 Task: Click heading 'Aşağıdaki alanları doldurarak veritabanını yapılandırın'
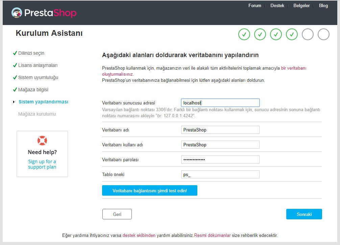tap(180, 55)
